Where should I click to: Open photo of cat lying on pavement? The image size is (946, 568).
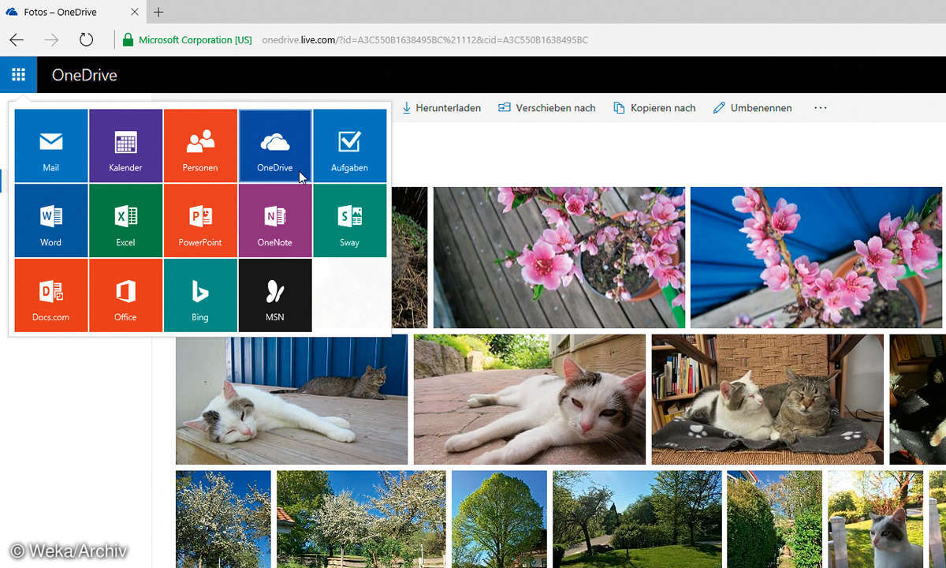click(x=530, y=399)
